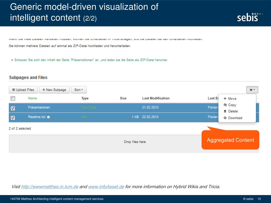Choose Delete from the actions menu

(233, 111)
